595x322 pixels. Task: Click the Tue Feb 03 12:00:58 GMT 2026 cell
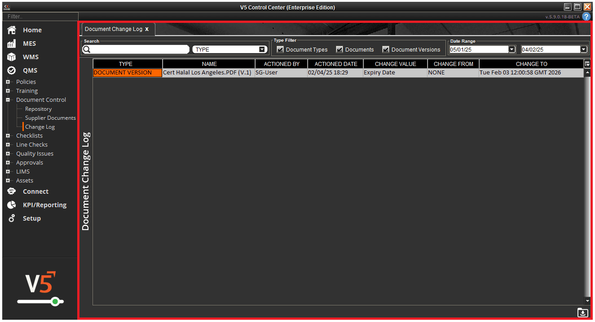pyautogui.click(x=532, y=73)
